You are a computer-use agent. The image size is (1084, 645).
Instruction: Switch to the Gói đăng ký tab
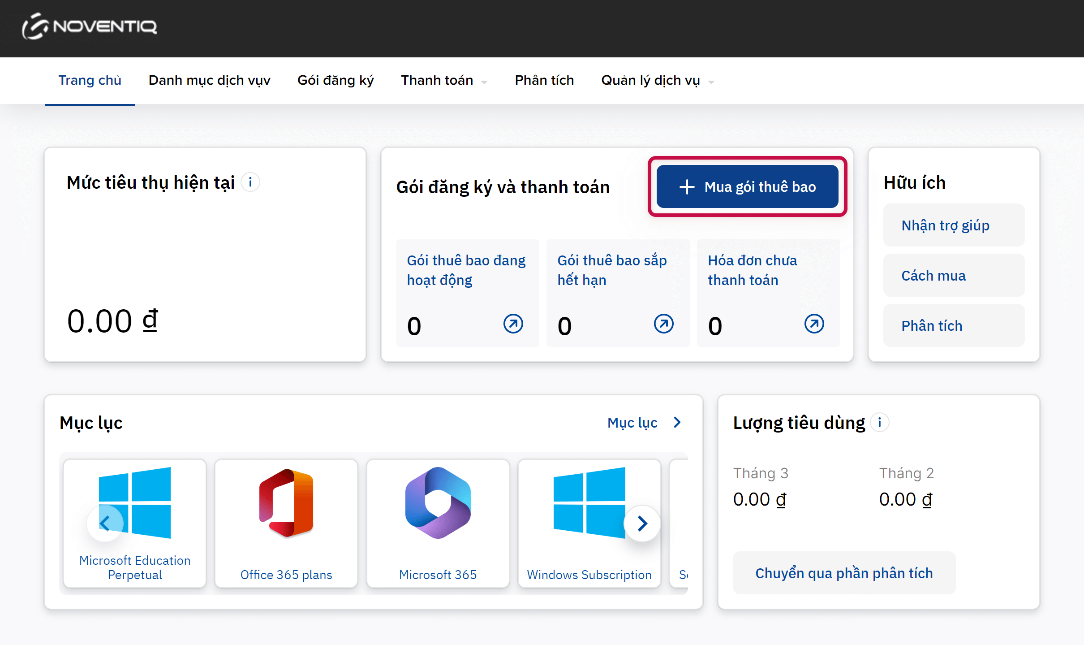pos(335,81)
